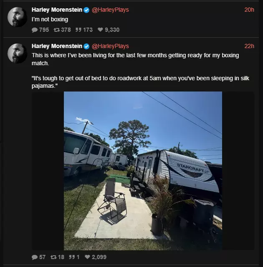Click the "I'm not boxing" tweet text
This screenshot has height=267, width=263.
click(x=50, y=19)
